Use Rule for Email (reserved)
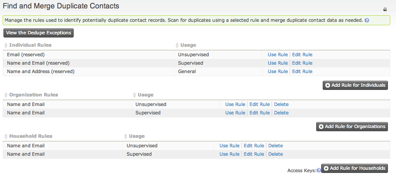Viewport: 396px width, 176px height. [x=277, y=55]
